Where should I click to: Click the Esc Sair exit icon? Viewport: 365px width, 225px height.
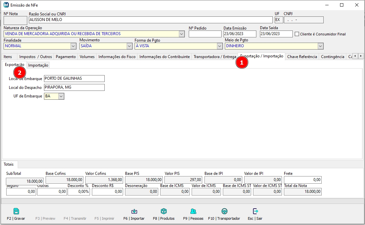coord(255,211)
